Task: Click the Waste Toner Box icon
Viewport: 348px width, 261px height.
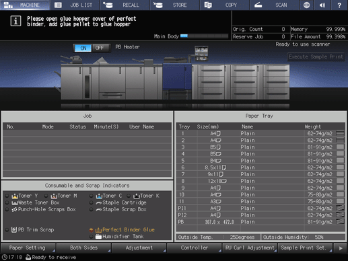Action: coord(15,202)
